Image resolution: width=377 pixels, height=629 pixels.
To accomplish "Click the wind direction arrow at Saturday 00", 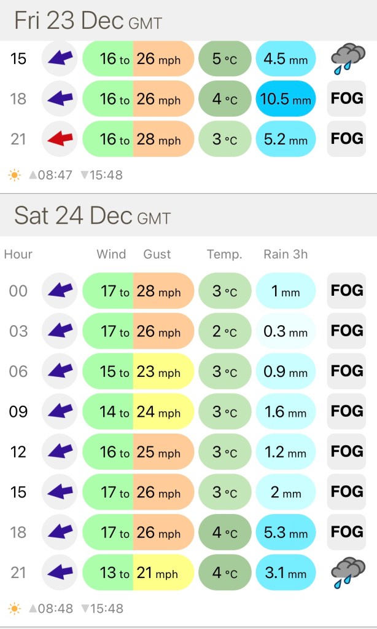I will 60,291.
